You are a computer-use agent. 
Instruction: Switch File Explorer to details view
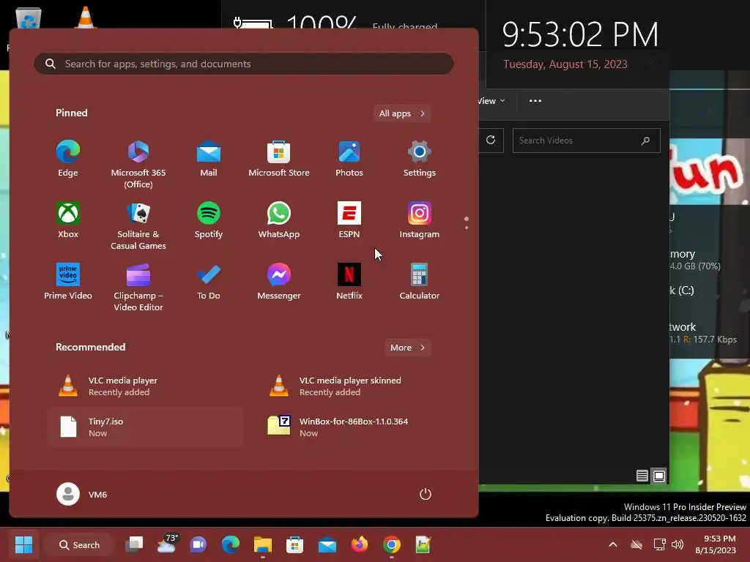642,476
